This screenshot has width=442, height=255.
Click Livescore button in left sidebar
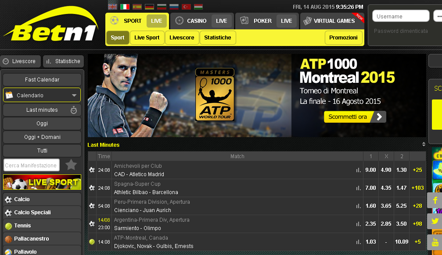[x=20, y=61]
